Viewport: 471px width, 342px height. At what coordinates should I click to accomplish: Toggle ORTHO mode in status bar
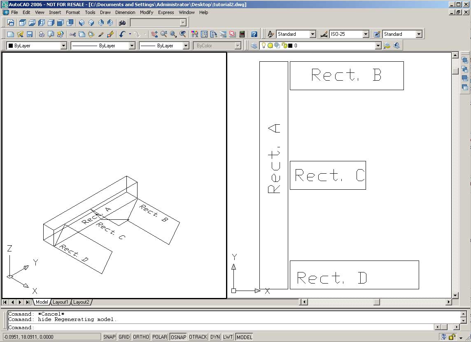(141, 337)
